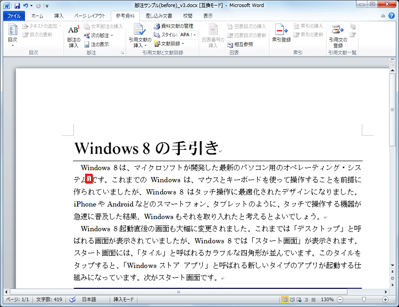399x307 pixels.
Task: Click 相互参照 button
Action: click(x=240, y=44)
